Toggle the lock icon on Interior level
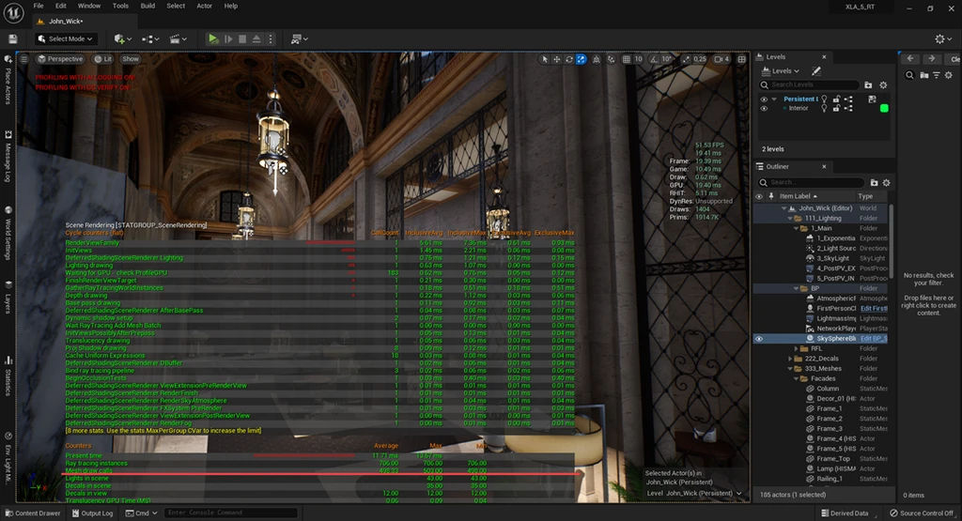Image resolution: width=962 pixels, height=521 pixels. (836, 109)
